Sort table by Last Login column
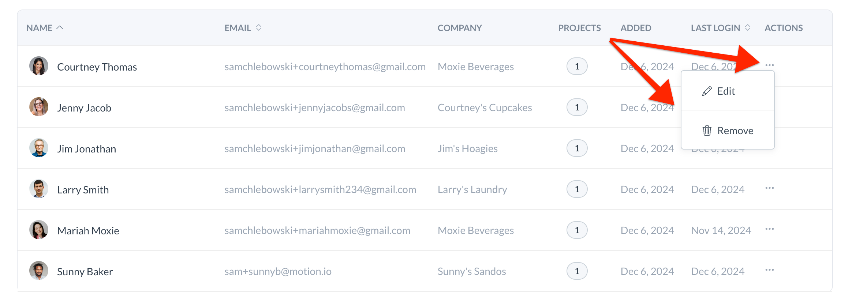This screenshot has width=852, height=302. [x=747, y=28]
